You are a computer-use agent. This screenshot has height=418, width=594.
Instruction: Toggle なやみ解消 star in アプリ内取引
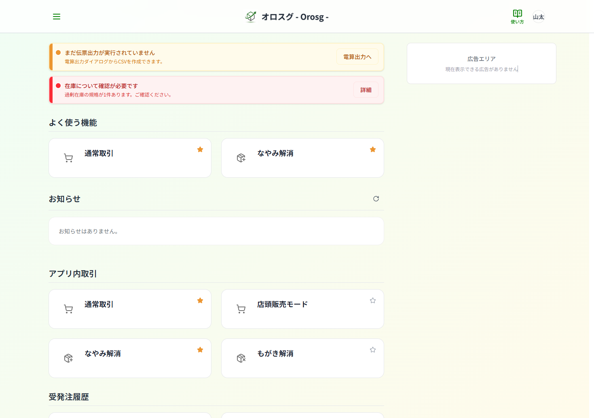click(200, 350)
